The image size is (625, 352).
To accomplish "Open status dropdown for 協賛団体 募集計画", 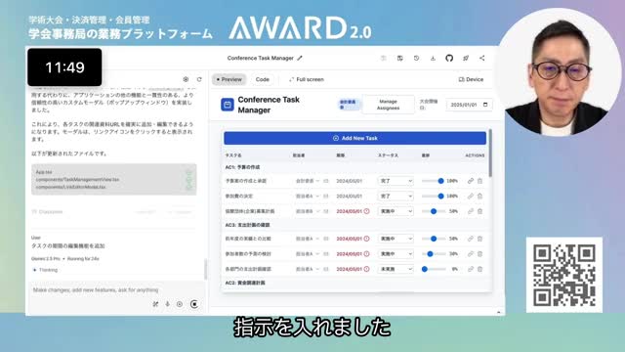I will coord(396,211).
